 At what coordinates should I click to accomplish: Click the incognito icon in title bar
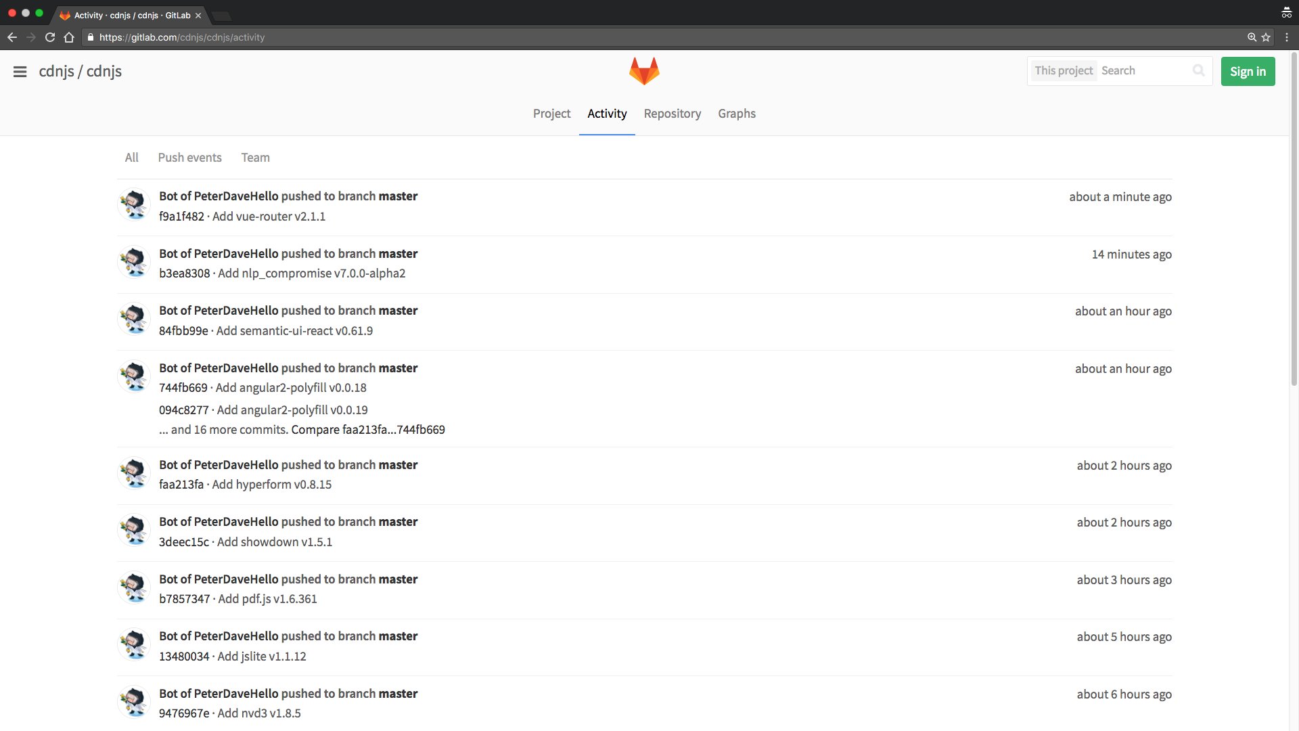pos(1286,13)
